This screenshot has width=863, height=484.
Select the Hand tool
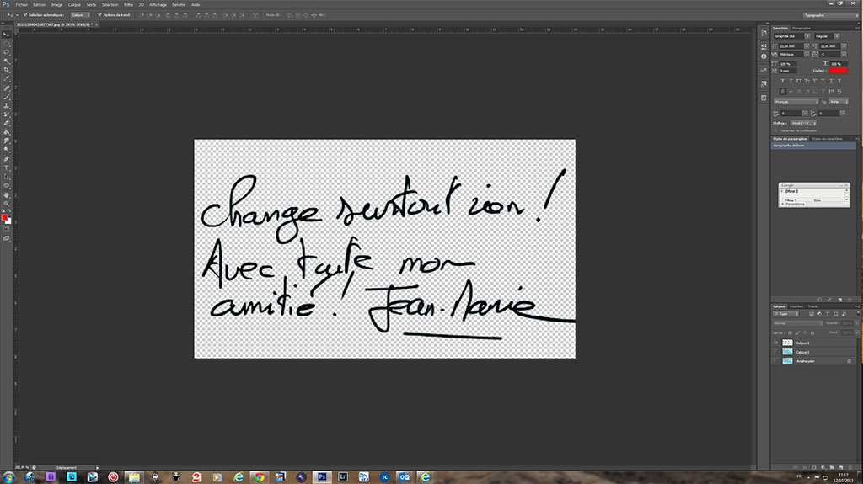click(x=7, y=194)
